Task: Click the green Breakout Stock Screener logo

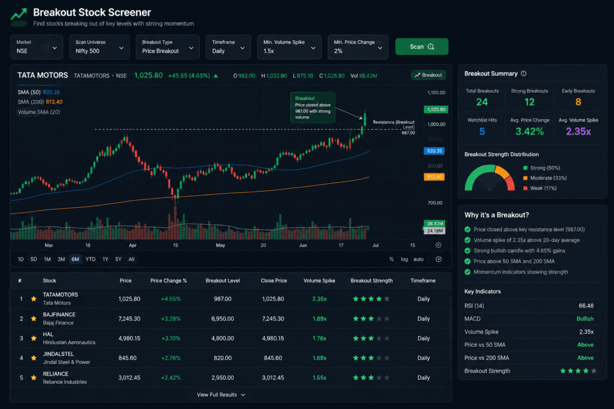Action: click(x=19, y=16)
